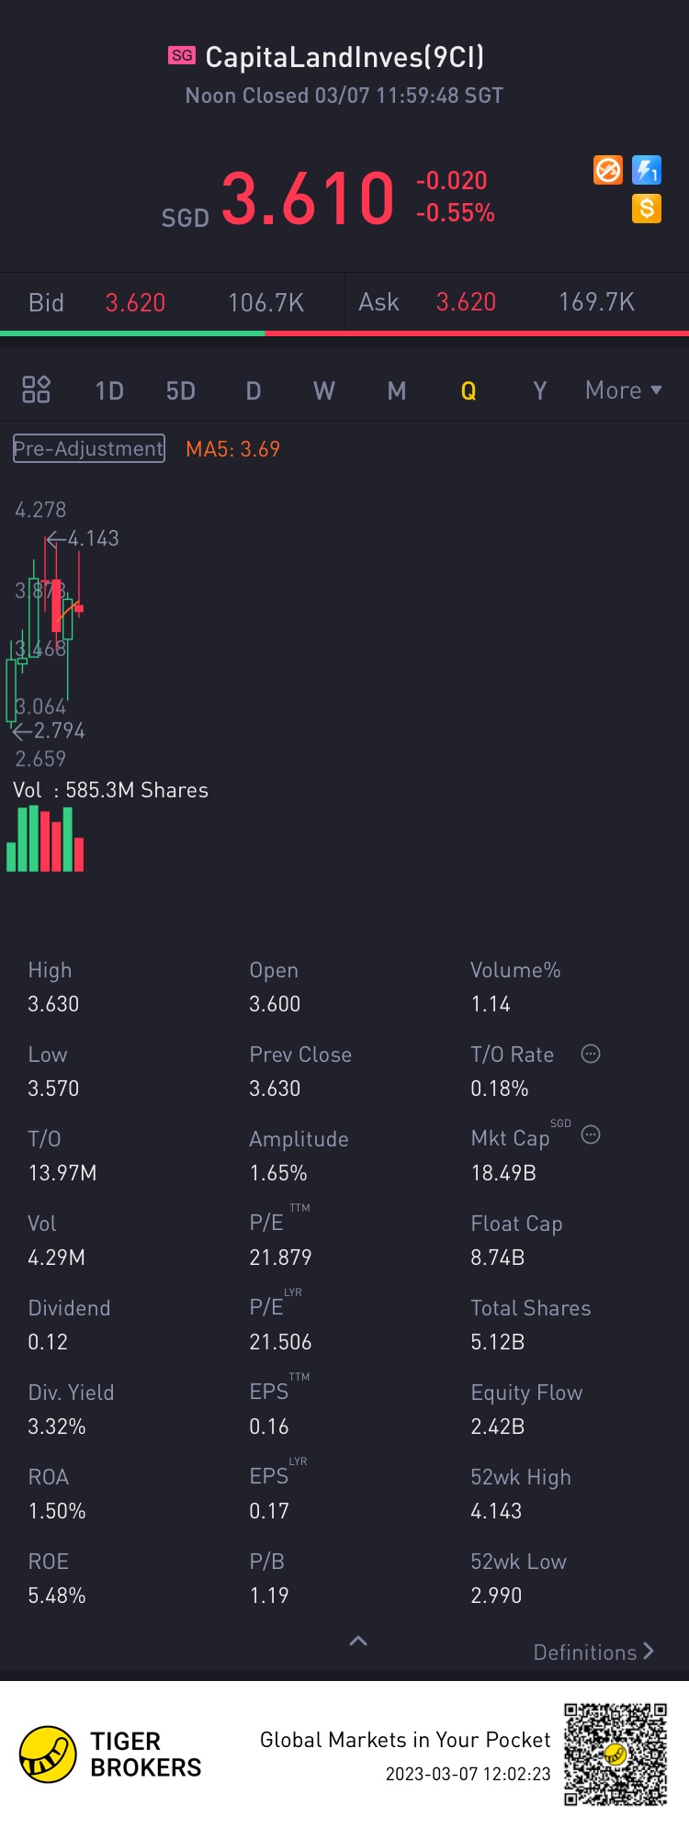Tap the Mkt Cap info icon

(591, 1135)
